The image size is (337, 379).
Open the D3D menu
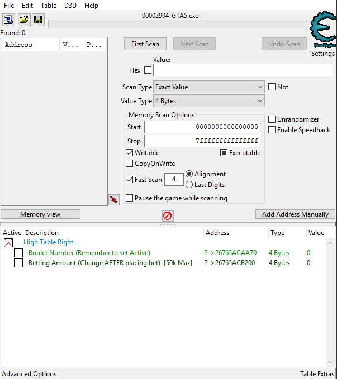[x=70, y=6]
